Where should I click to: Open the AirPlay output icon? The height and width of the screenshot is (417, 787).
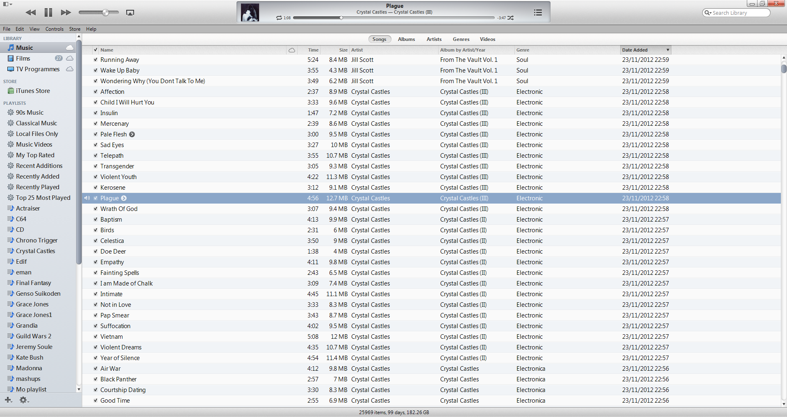point(130,13)
